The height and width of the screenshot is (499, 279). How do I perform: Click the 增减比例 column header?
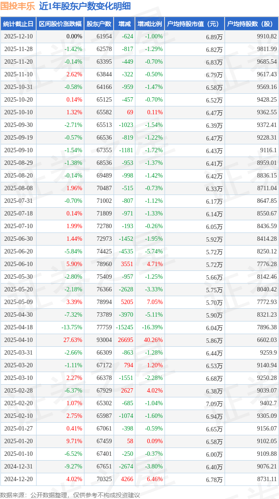(x=150, y=24)
